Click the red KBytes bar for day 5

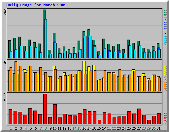pyautogui.click(x=30, y=116)
